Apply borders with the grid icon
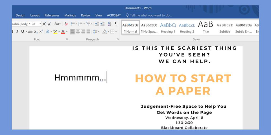The image size is (271, 135). pyautogui.click(x=112, y=31)
